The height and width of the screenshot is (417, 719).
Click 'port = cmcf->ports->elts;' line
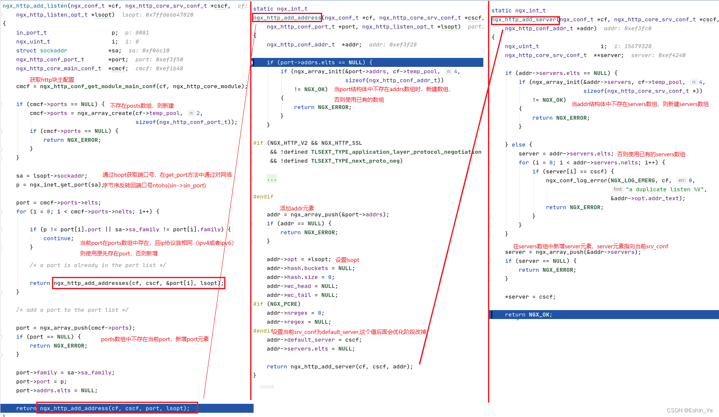[x=58, y=203]
